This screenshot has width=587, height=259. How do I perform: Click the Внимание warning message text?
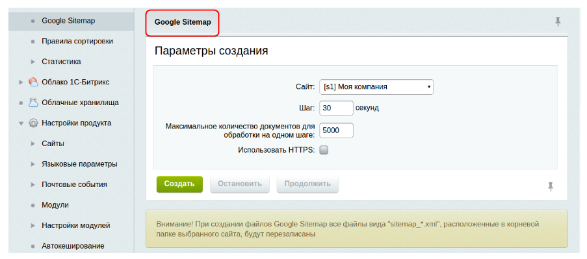[x=347, y=229]
